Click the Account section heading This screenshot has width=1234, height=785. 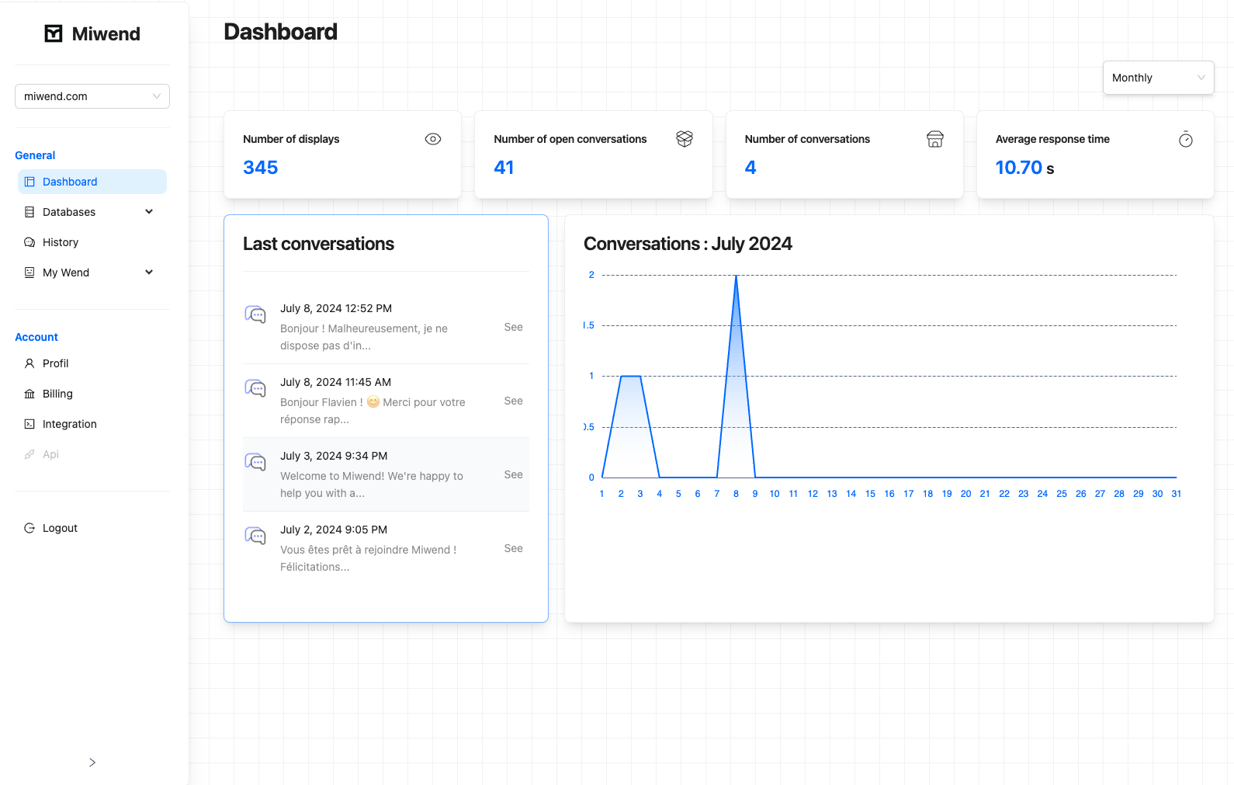(36, 337)
